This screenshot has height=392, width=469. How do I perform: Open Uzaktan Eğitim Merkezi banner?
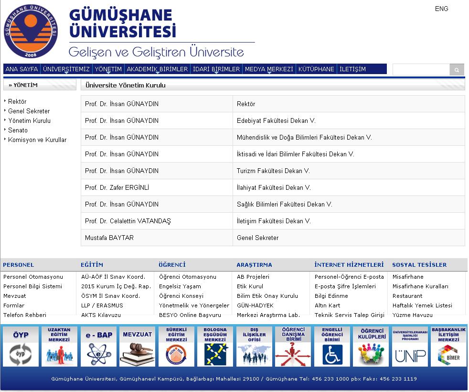tap(59, 347)
